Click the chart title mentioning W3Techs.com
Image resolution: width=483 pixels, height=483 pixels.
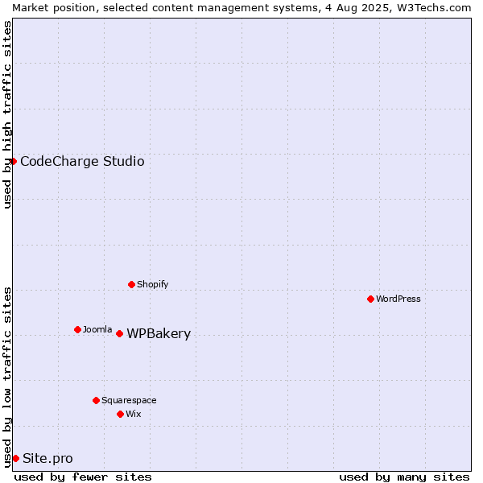point(242,8)
